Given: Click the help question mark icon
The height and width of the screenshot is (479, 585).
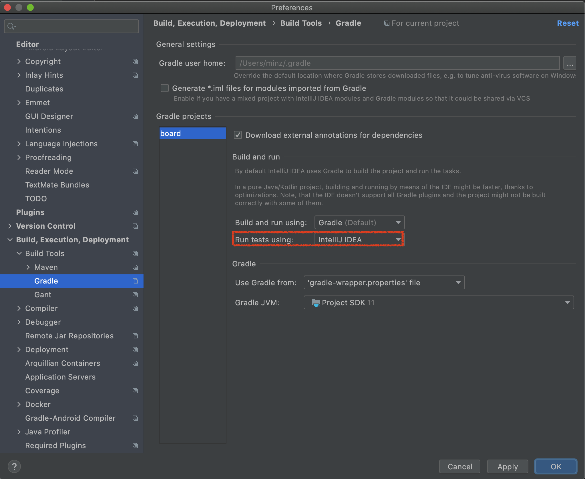Looking at the screenshot, I should (14, 466).
